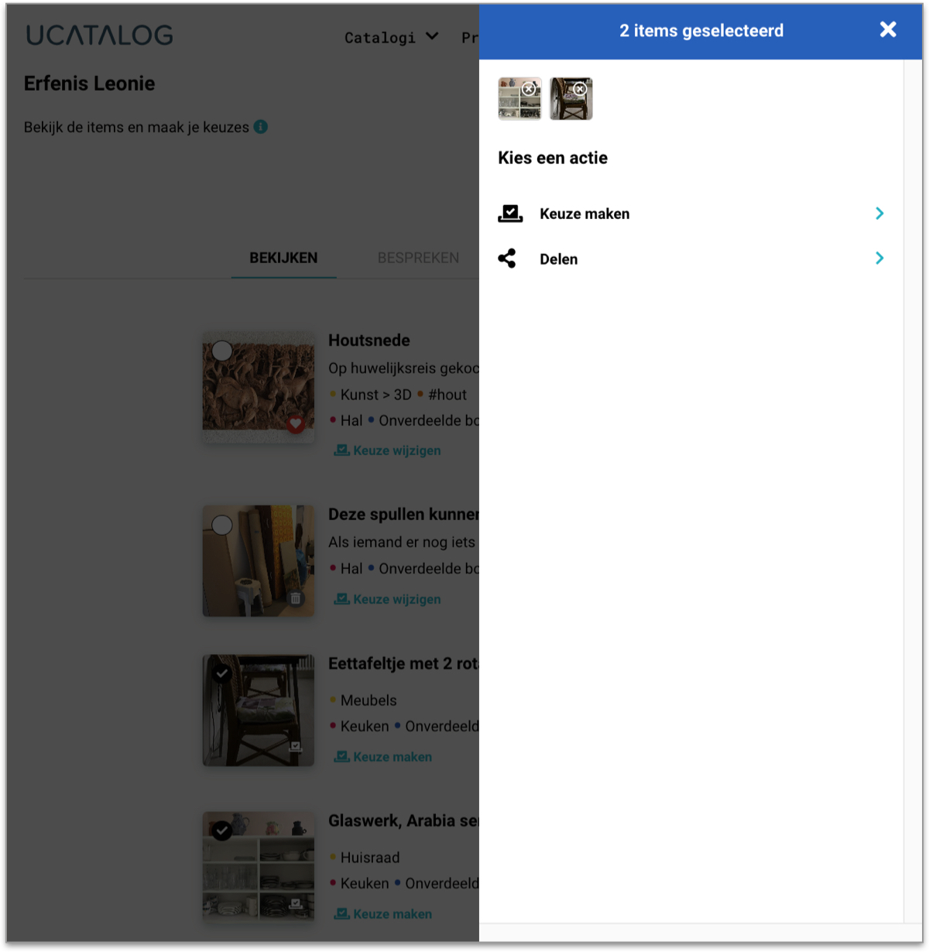The height and width of the screenshot is (952, 929).
Task: Deselect the Glaswerk item checkbox
Action: click(222, 830)
